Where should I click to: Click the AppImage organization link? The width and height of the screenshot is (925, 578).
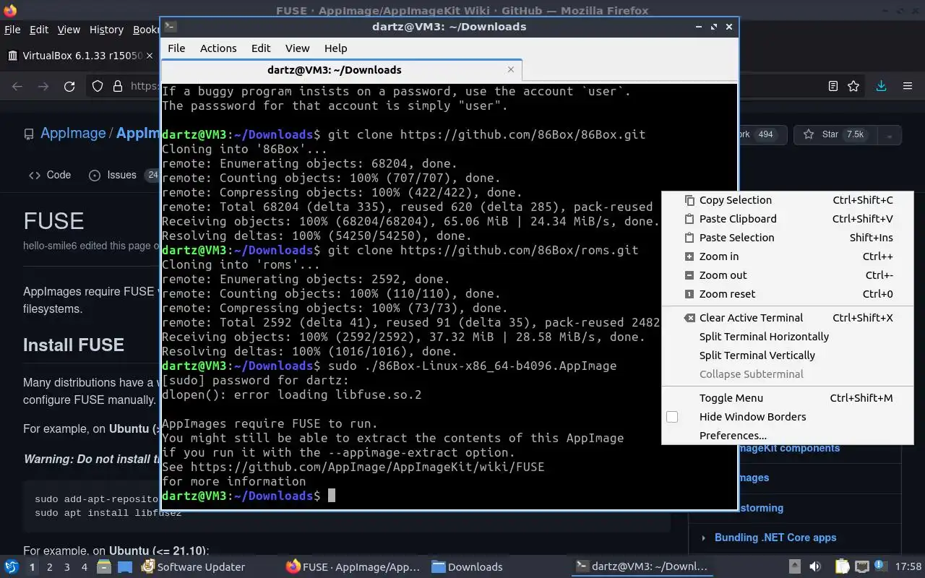coord(73,134)
